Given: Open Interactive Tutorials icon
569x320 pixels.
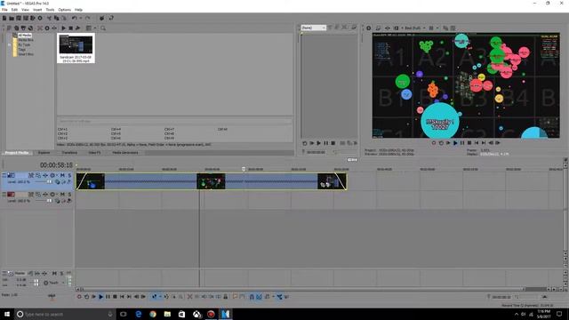Looking at the screenshot, I should point(102,18).
